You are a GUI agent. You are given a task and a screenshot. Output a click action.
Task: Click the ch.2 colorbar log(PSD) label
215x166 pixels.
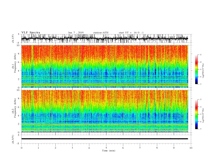coord(203,116)
